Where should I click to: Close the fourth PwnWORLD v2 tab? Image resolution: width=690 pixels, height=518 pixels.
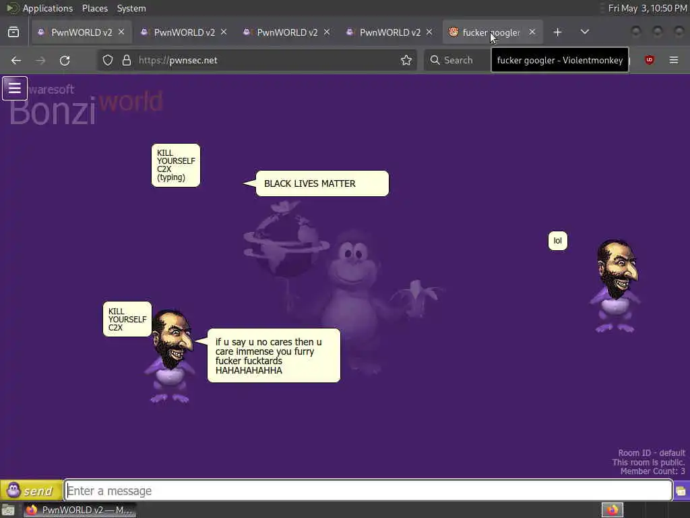point(429,32)
